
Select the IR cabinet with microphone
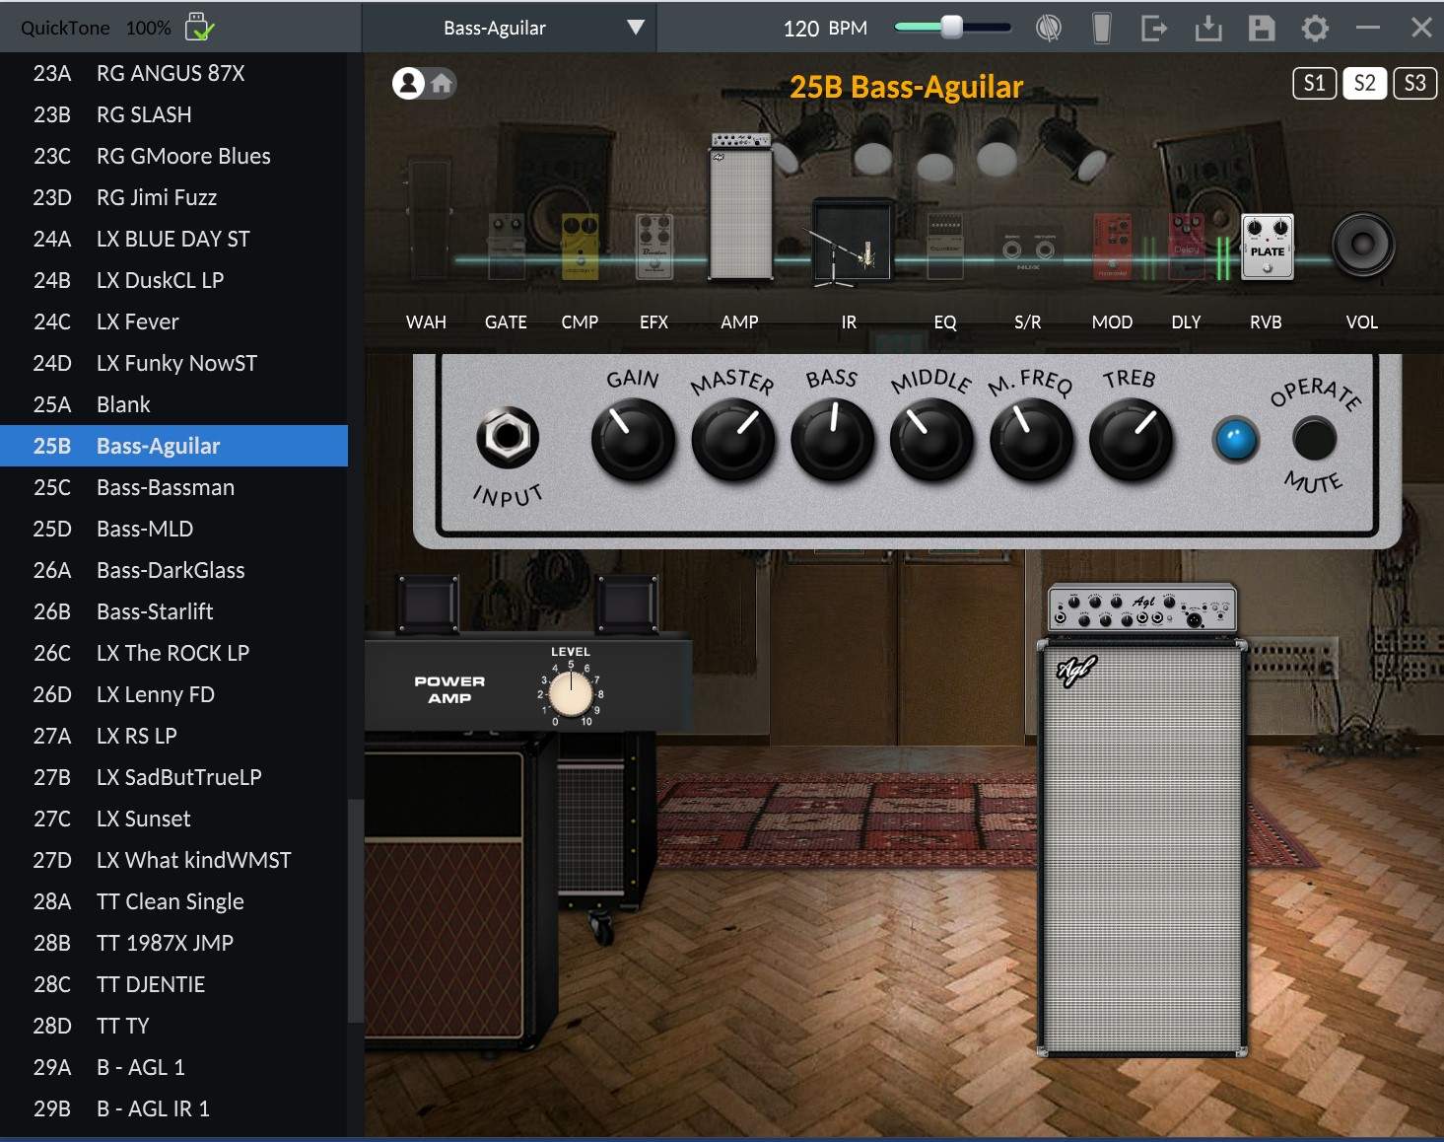tap(850, 243)
